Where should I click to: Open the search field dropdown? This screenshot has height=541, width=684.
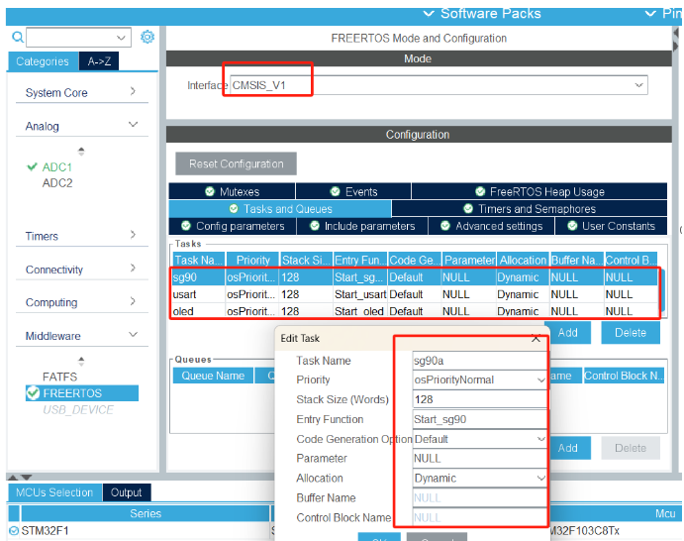click(x=121, y=38)
